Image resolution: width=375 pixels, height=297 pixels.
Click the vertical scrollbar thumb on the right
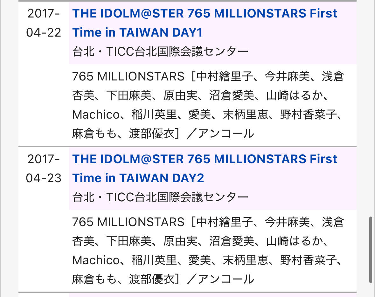pos(371,249)
